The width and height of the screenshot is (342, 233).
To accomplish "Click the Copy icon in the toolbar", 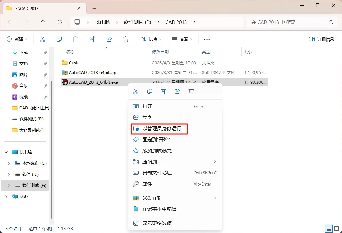I will coord(59,39).
